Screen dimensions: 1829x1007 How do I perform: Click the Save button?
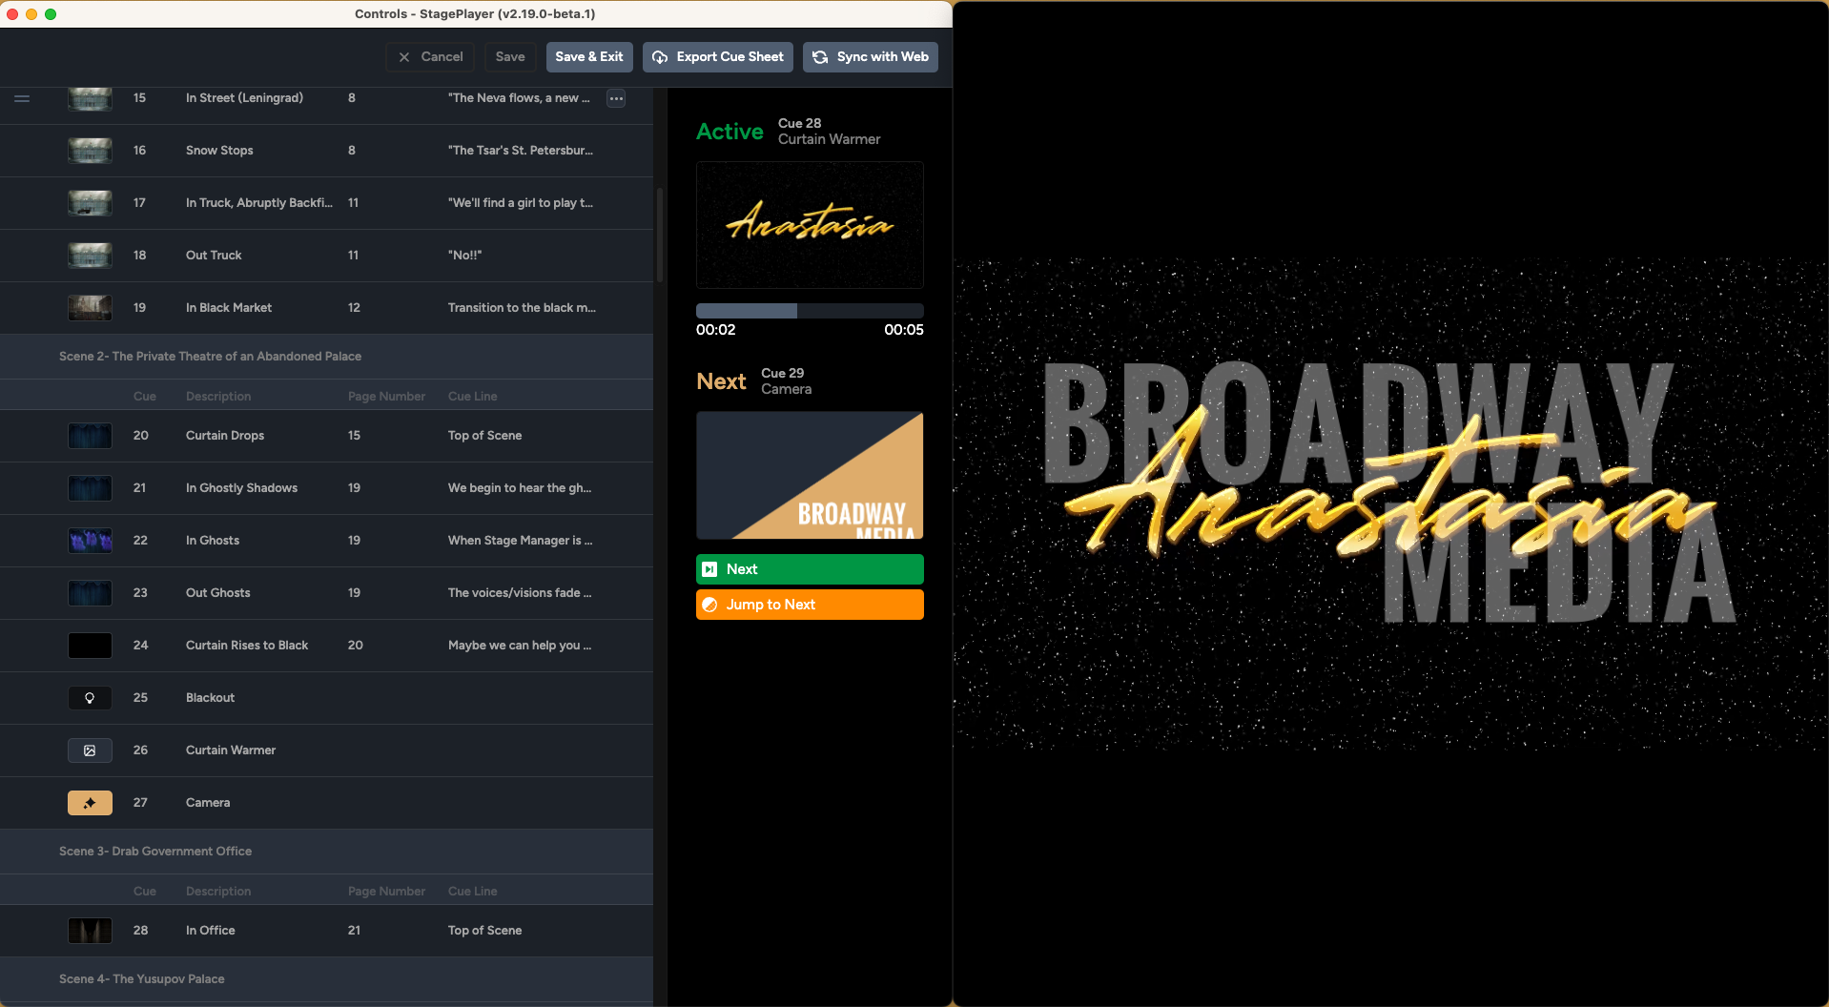tap(510, 57)
